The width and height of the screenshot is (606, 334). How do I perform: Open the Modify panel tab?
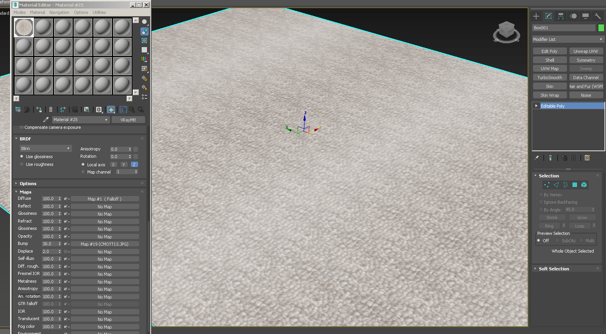[x=548, y=16]
